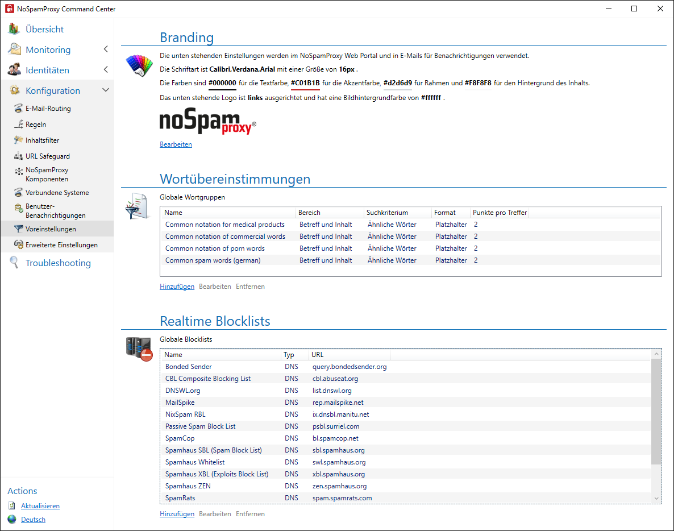
Task: Click the Wortübereinstimmungen filter document icon
Action: 137,206
